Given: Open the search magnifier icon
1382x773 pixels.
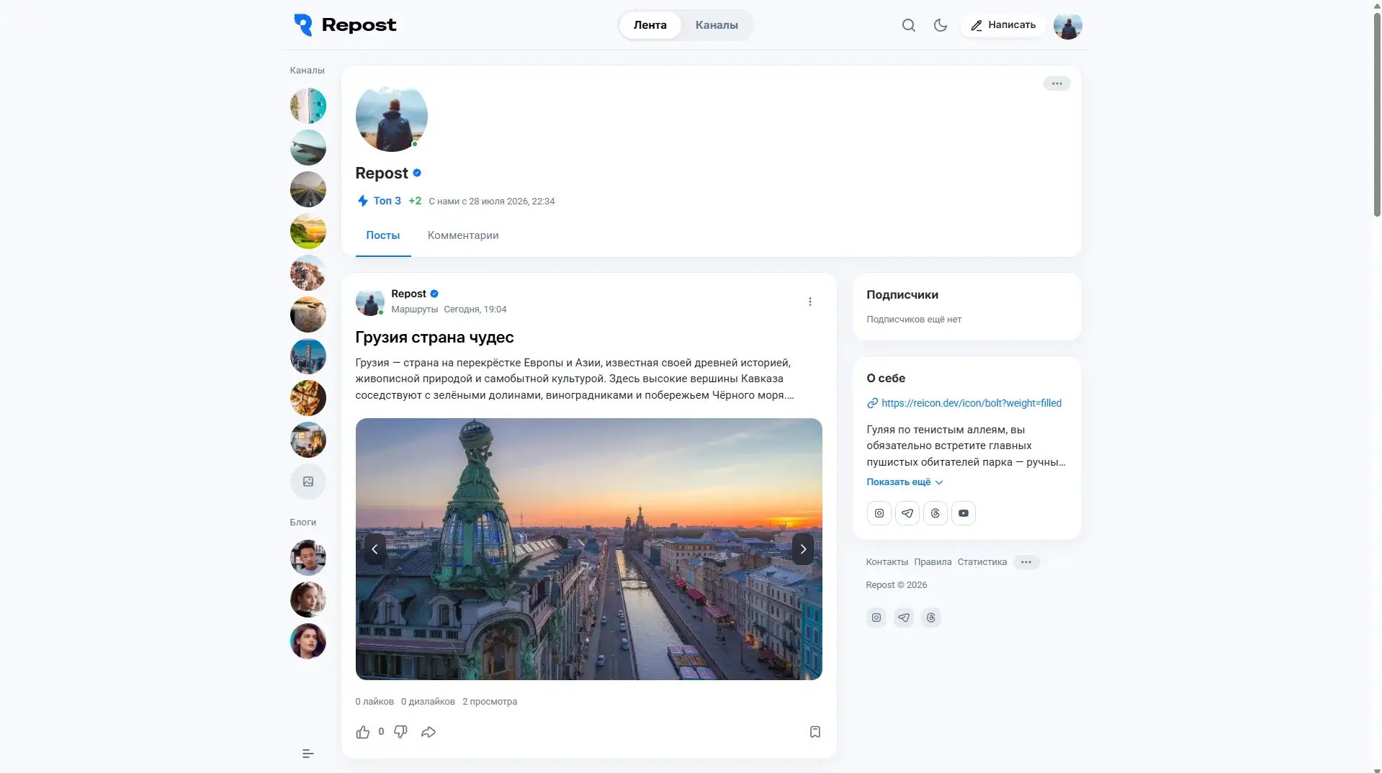Looking at the screenshot, I should coord(909,25).
